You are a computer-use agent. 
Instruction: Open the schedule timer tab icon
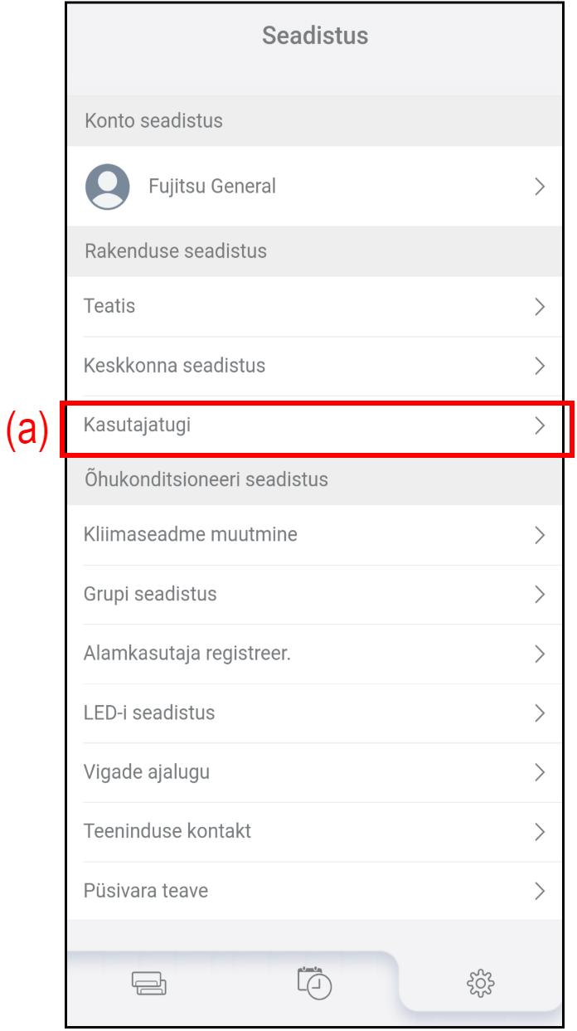click(314, 982)
